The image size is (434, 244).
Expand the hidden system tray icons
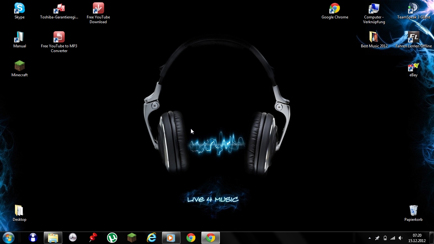pos(370,238)
